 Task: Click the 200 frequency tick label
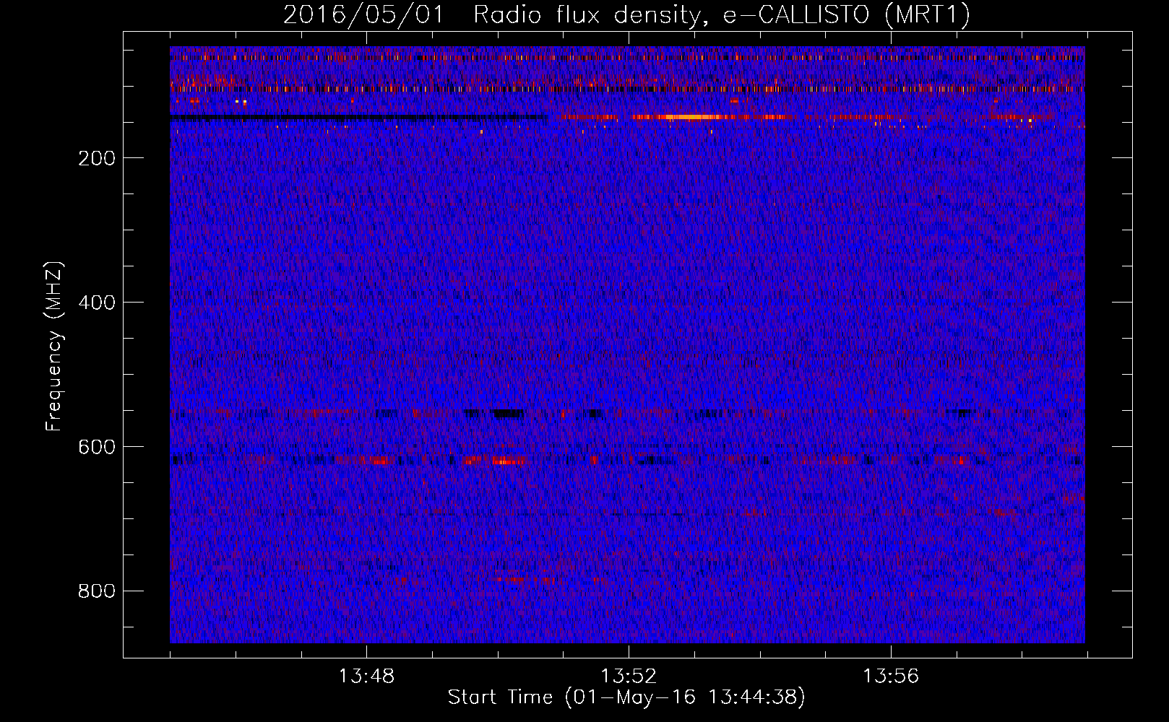(x=97, y=158)
